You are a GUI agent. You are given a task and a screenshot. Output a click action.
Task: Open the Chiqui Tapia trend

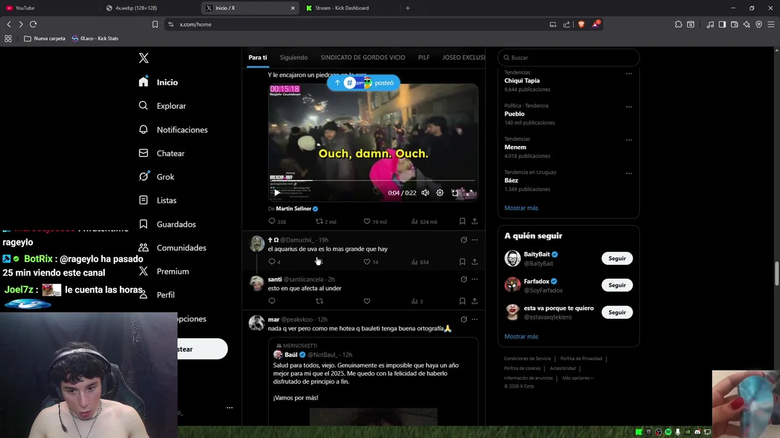pyautogui.click(x=522, y=80)
